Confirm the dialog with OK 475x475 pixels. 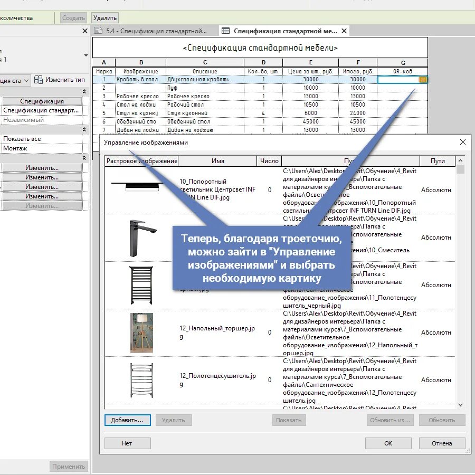388,443
